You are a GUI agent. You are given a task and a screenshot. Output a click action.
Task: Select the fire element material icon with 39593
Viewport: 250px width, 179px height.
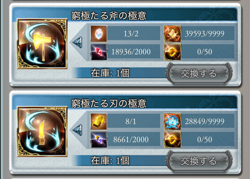tap(172, 34)
